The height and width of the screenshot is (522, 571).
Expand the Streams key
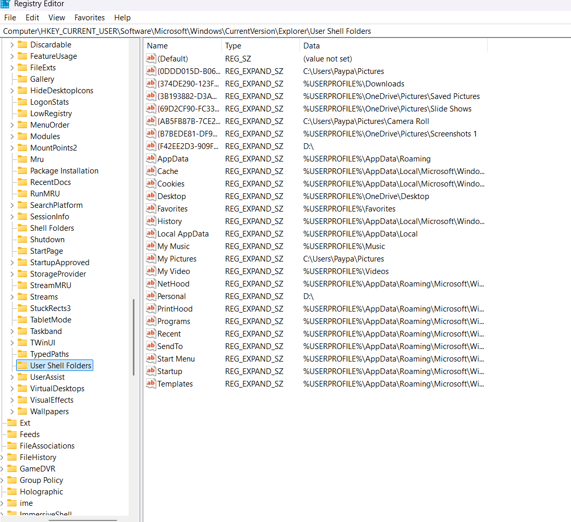pyautogui.click(x=12, y=296)
